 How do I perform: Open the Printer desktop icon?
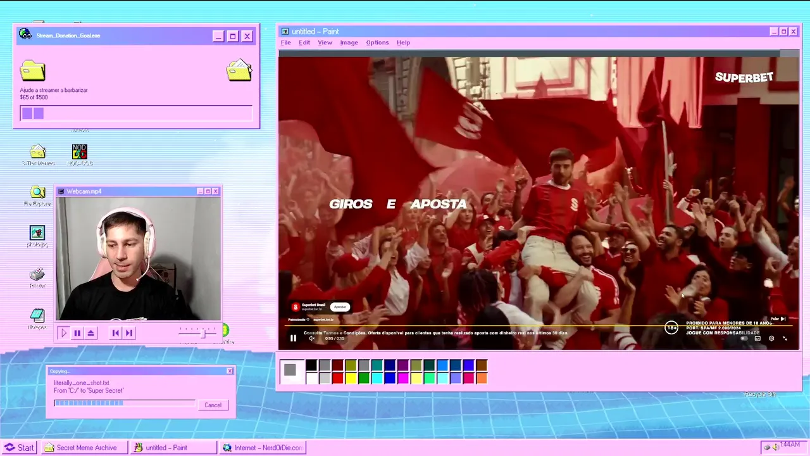tap(37, 277)
